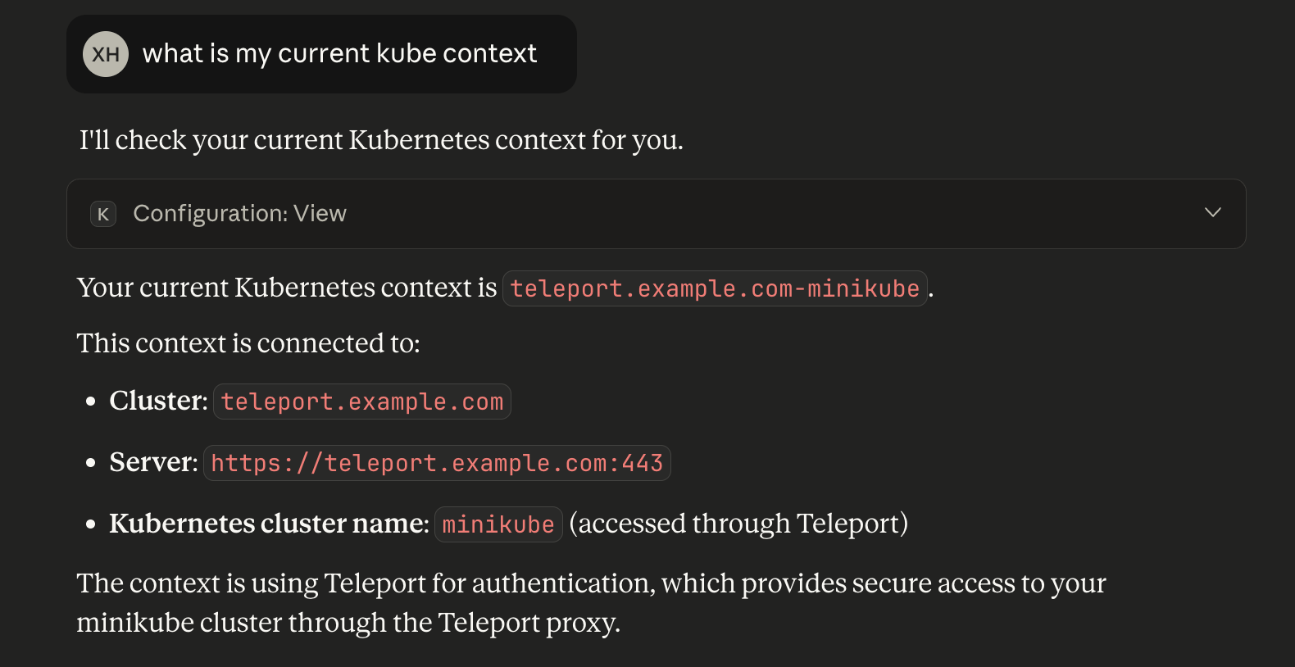This screenshot has width=1295, height=667.
Task: Select the user message saying kube context
Action: 340,53
